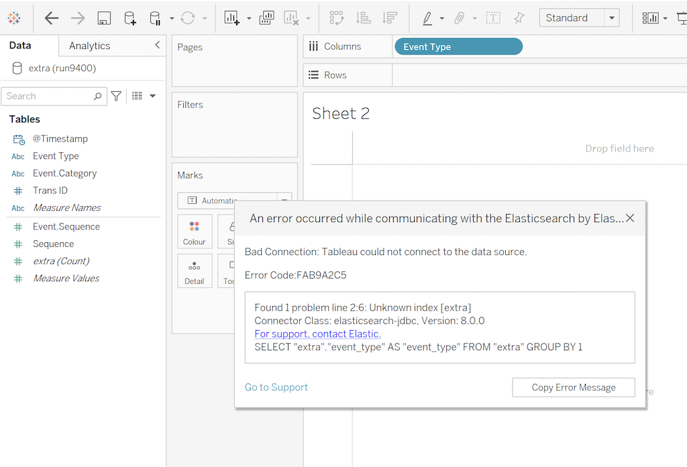Image resolution: width=687 pixels, height=467 pixels.
Task: Select the New Data Source toolbar icon
Action: click(x=129, y=18)
